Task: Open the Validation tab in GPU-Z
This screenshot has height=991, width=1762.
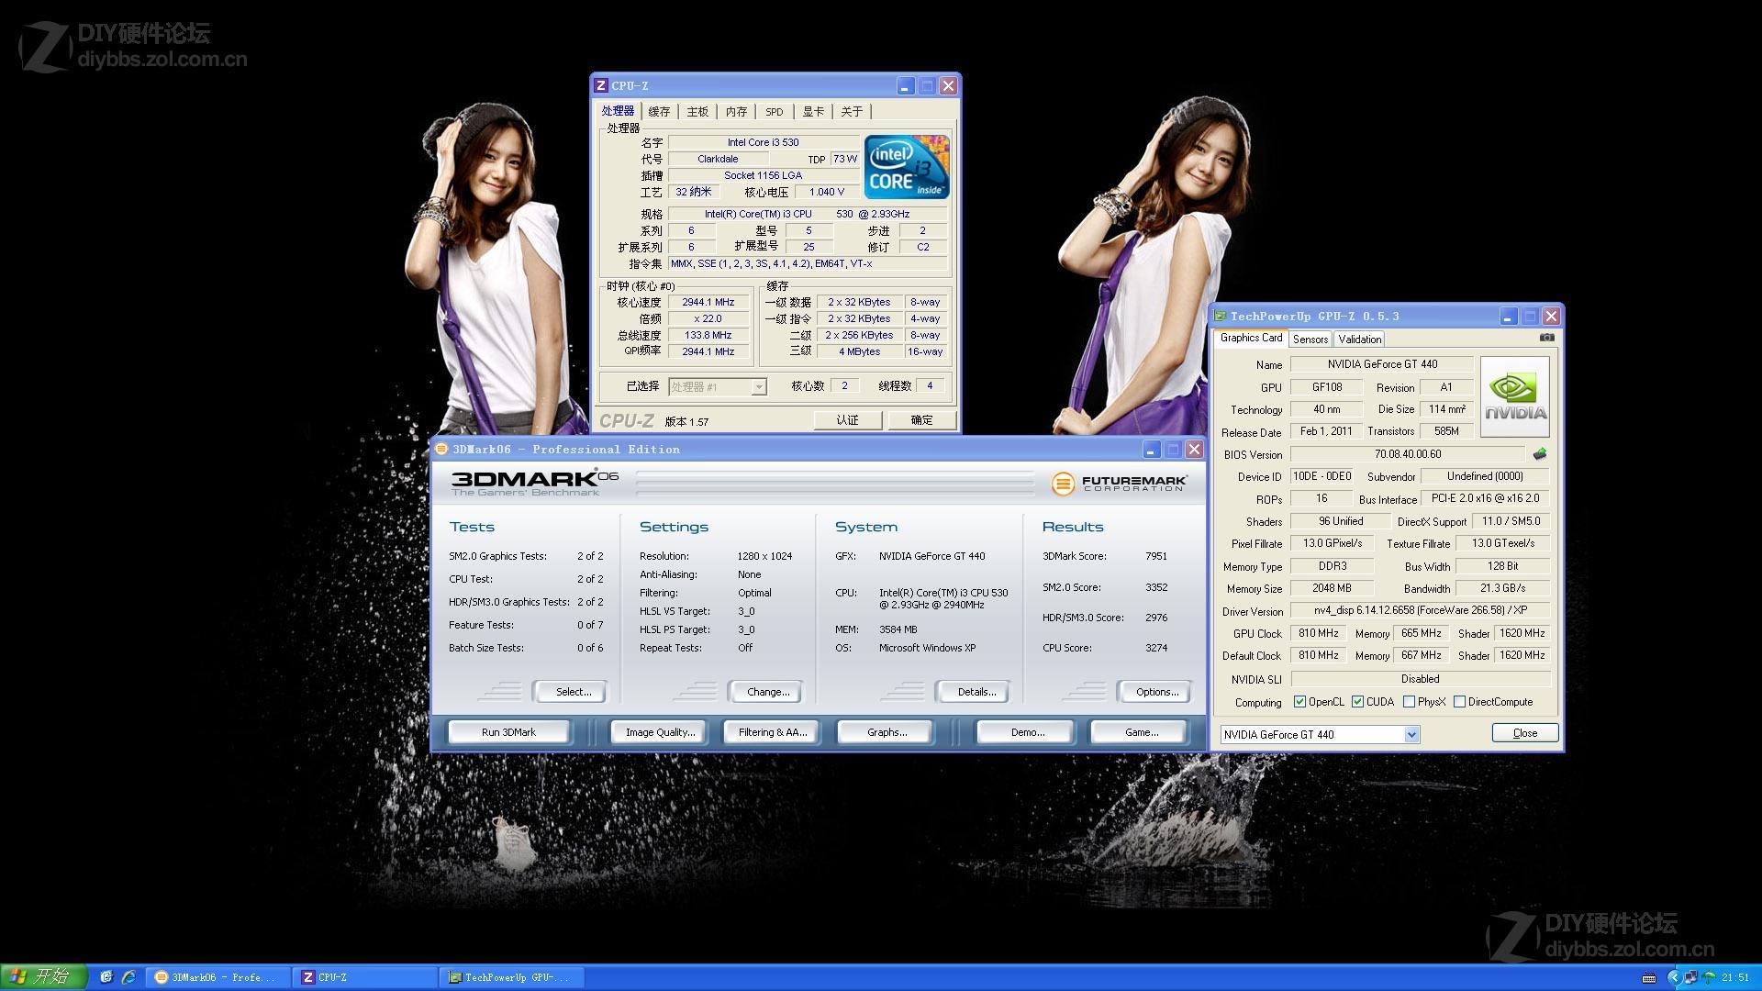Action: (1359, 340)
